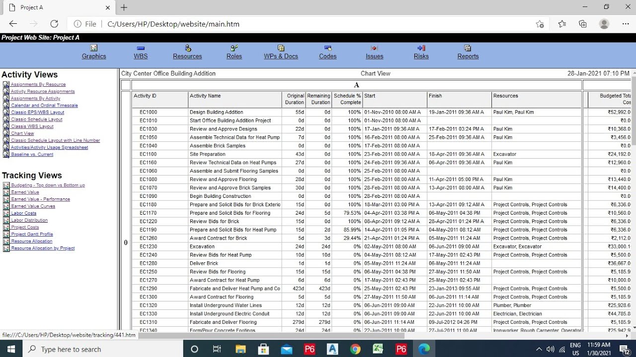Click the Reports icon in the nav bar
The height and width of the screenshot is (357, 636).
point(468,48)
